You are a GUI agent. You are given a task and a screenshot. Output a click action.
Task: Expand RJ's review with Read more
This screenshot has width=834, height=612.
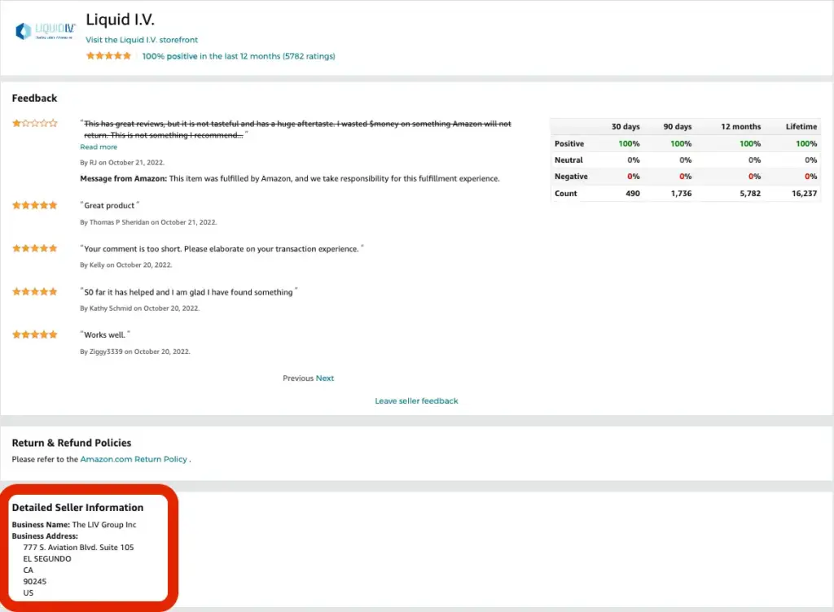coord(99,147)
